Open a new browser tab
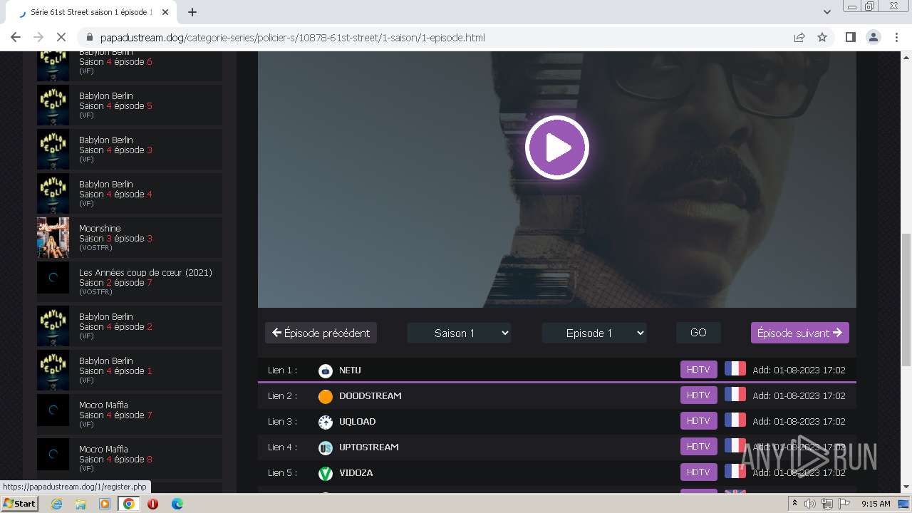The height and width of the screenshot is (513, 912). [x=192, y=12]
